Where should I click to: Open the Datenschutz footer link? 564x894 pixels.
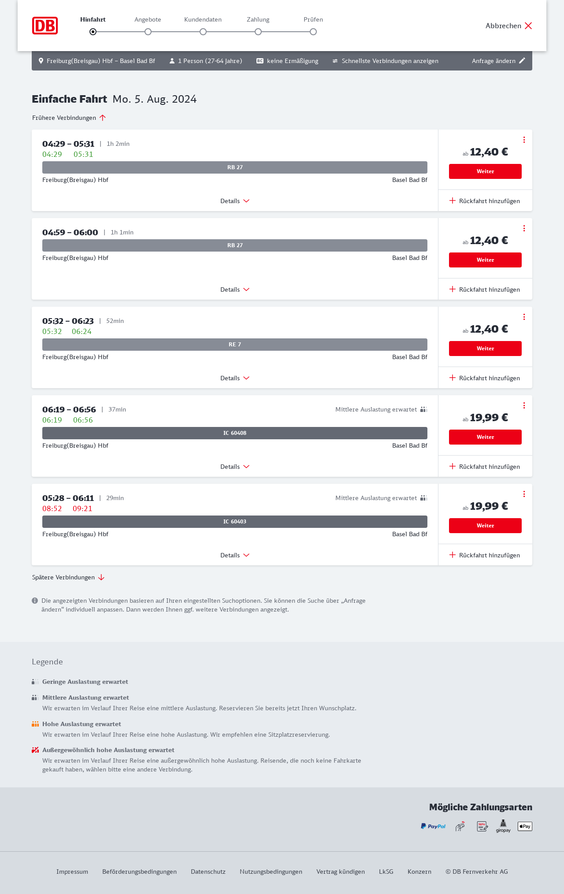click(208, 872)
